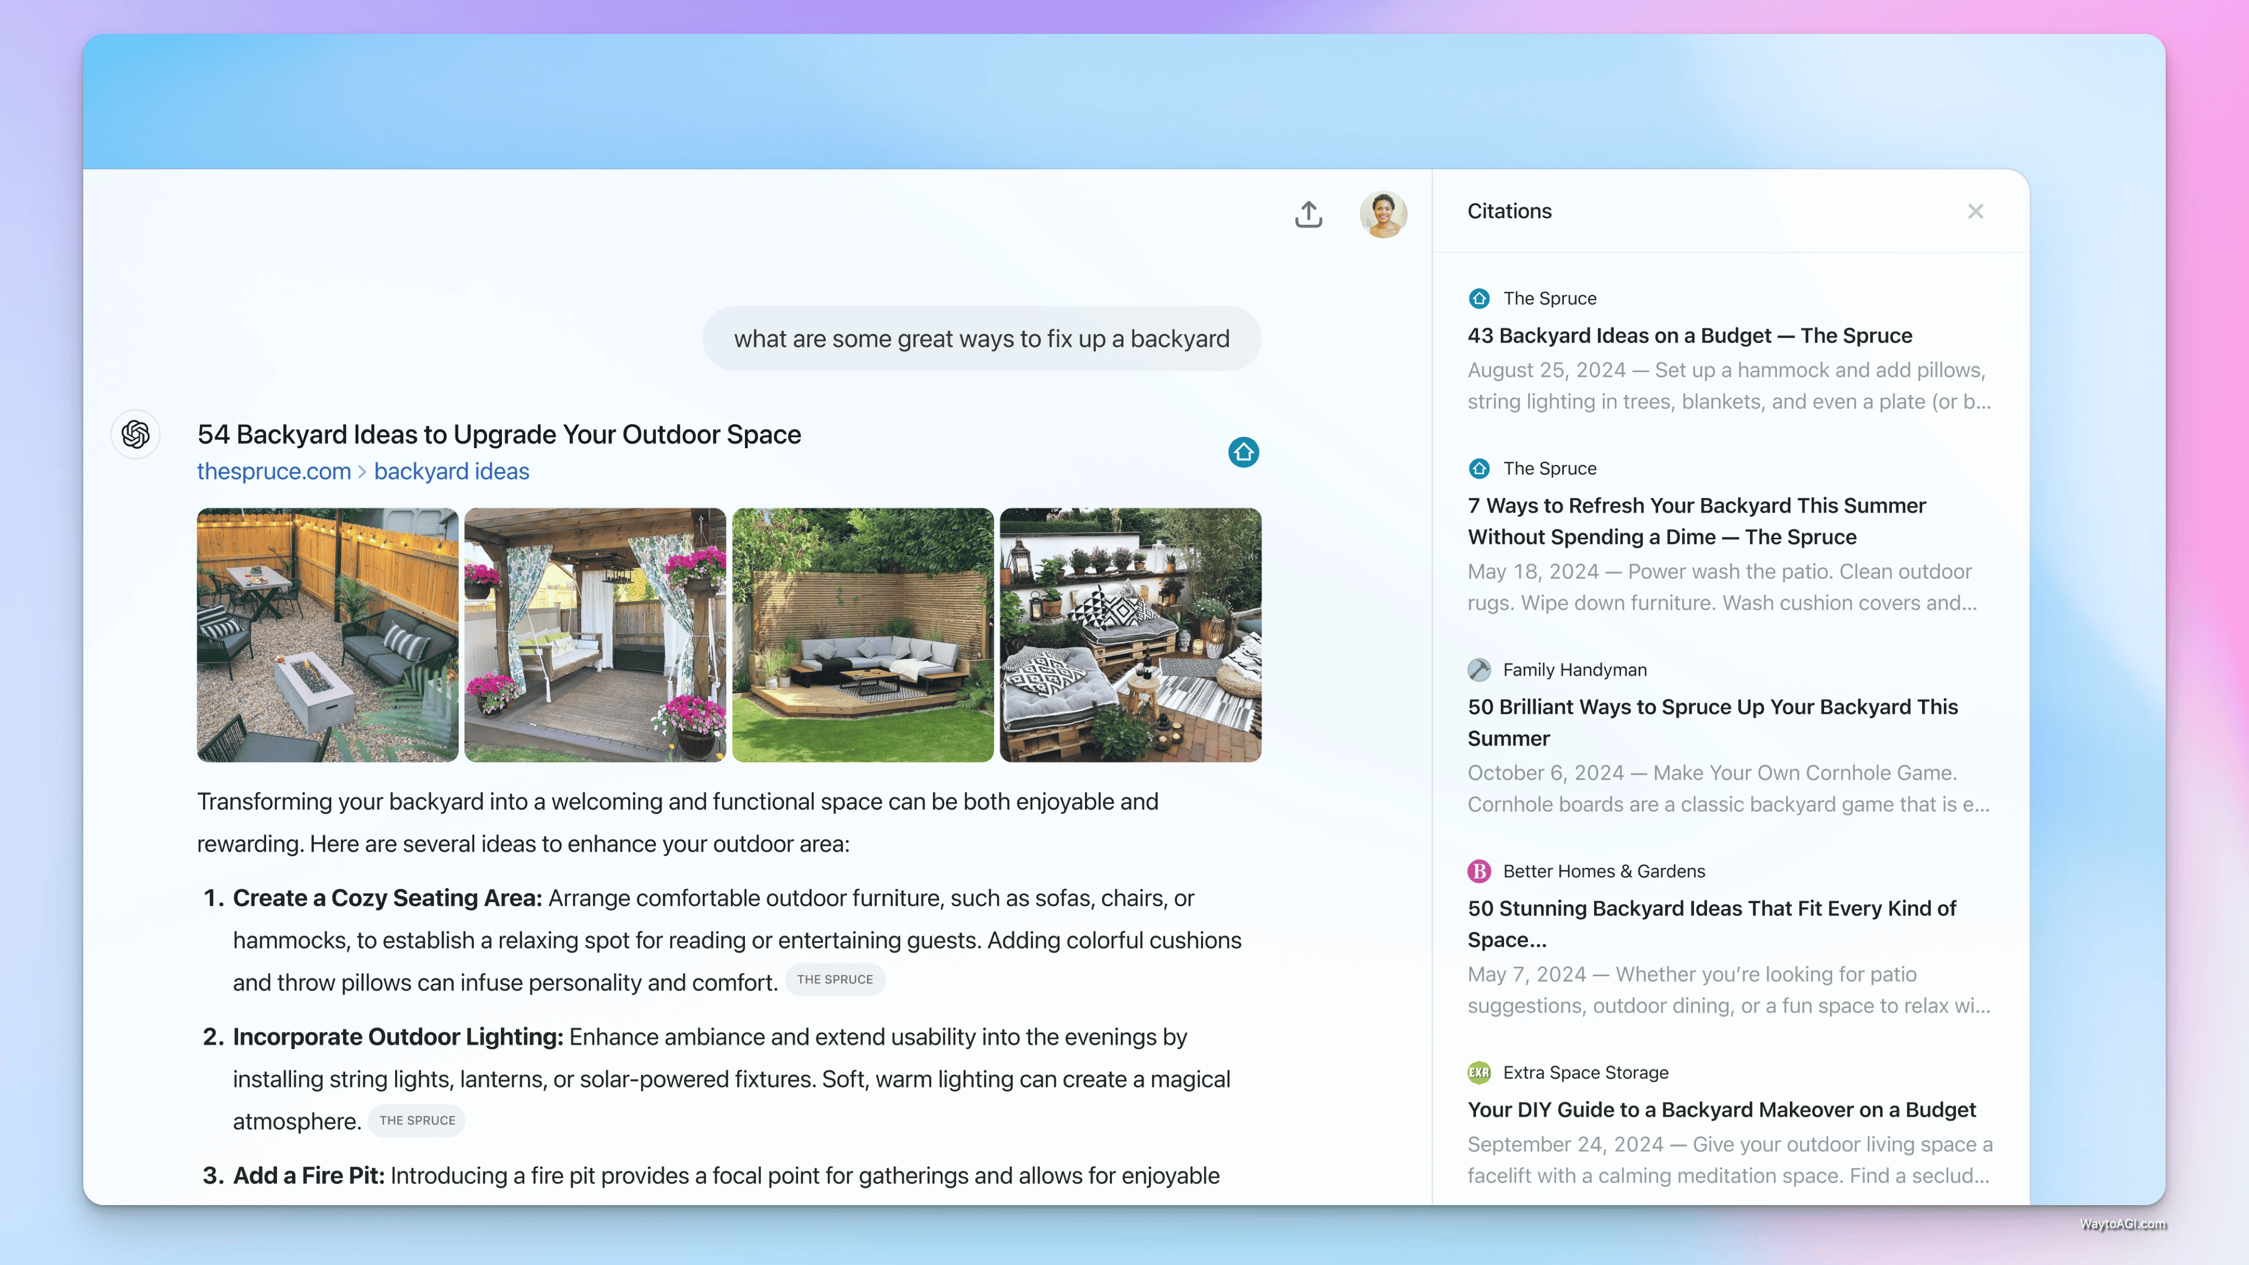The width and height of the screenshot is (2249, 1265).
Task: Click THE SPRUCE chip after lighting tip
Action: [x=416, y=1120]
